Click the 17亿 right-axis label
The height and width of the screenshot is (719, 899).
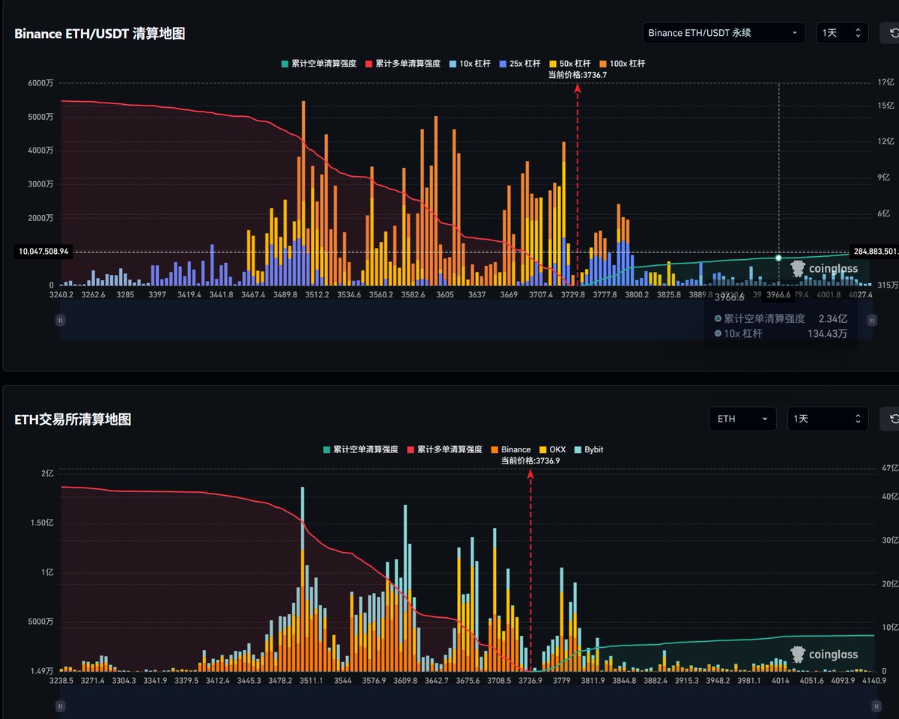[886, 83]
